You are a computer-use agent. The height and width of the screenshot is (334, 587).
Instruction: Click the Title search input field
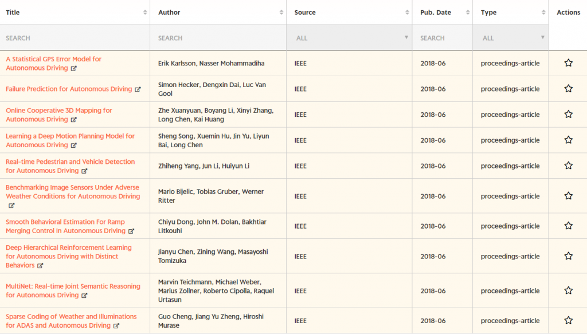(x=75, y=38)
